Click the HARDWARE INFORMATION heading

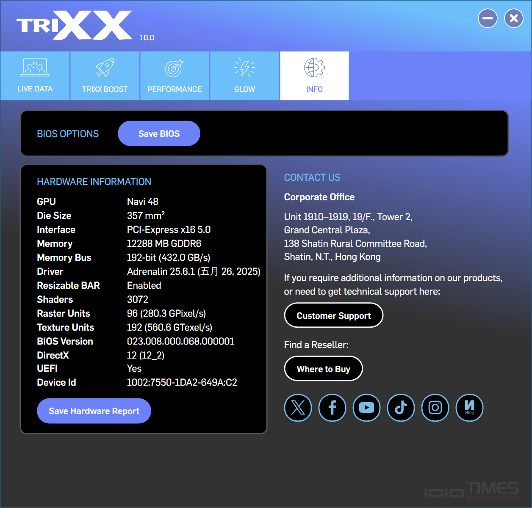click(94, 182)
